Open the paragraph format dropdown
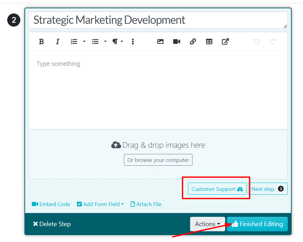 click(x=117, y=42)
